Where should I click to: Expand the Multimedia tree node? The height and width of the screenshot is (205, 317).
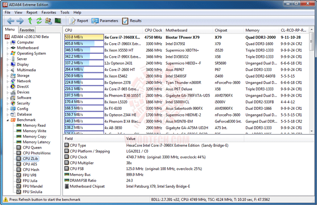pyautogui.click(x=7, y=70)
